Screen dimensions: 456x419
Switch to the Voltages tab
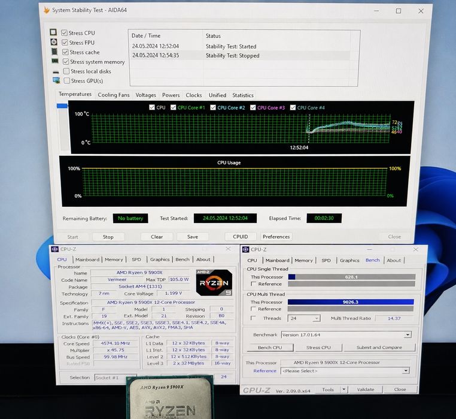click(x=145, y=95)
